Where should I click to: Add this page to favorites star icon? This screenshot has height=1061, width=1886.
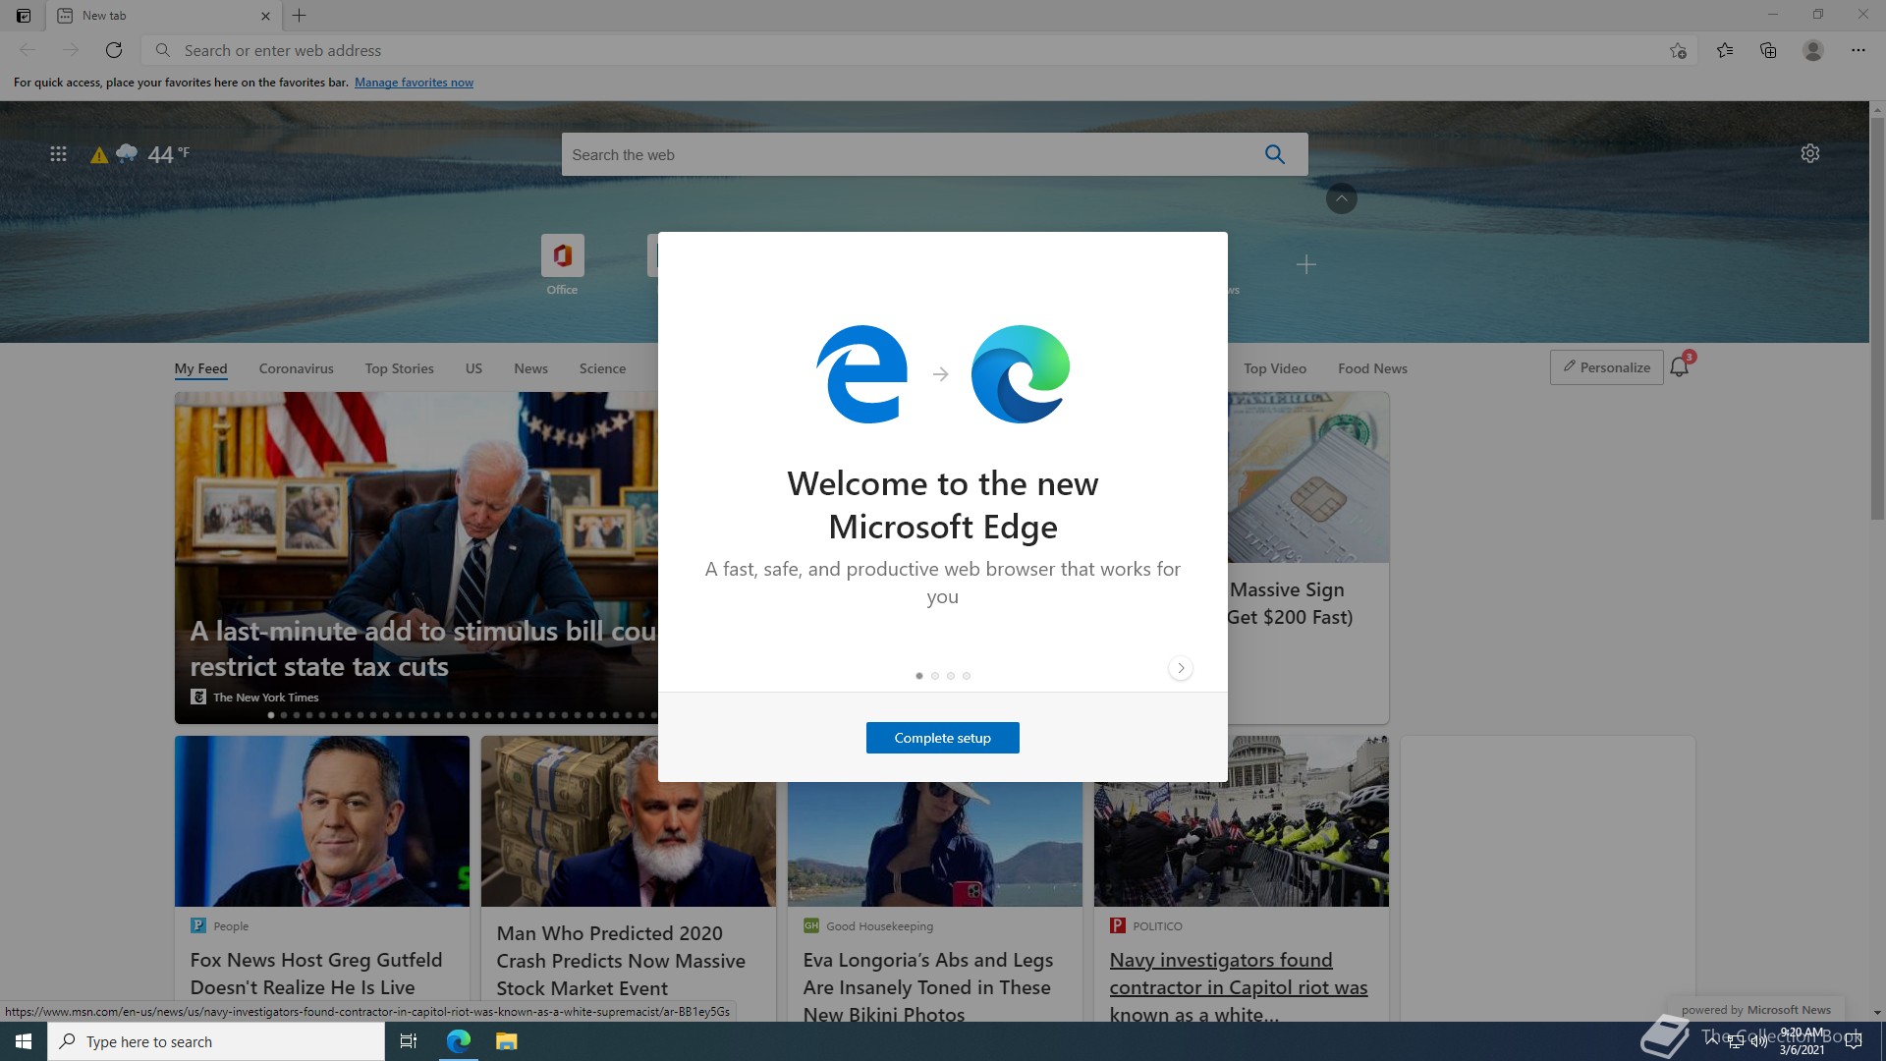click(x=1678, y=50)
